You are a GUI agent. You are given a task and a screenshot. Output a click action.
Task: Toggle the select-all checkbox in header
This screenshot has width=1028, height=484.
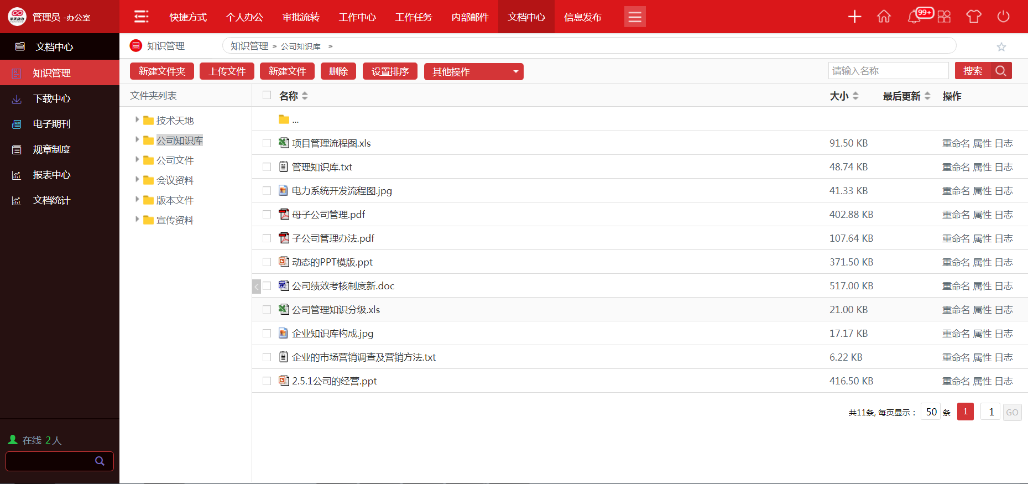[267, 95]
